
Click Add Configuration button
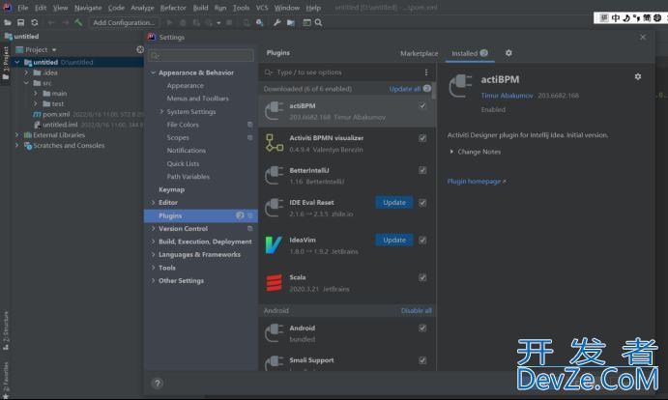point(124,22)
